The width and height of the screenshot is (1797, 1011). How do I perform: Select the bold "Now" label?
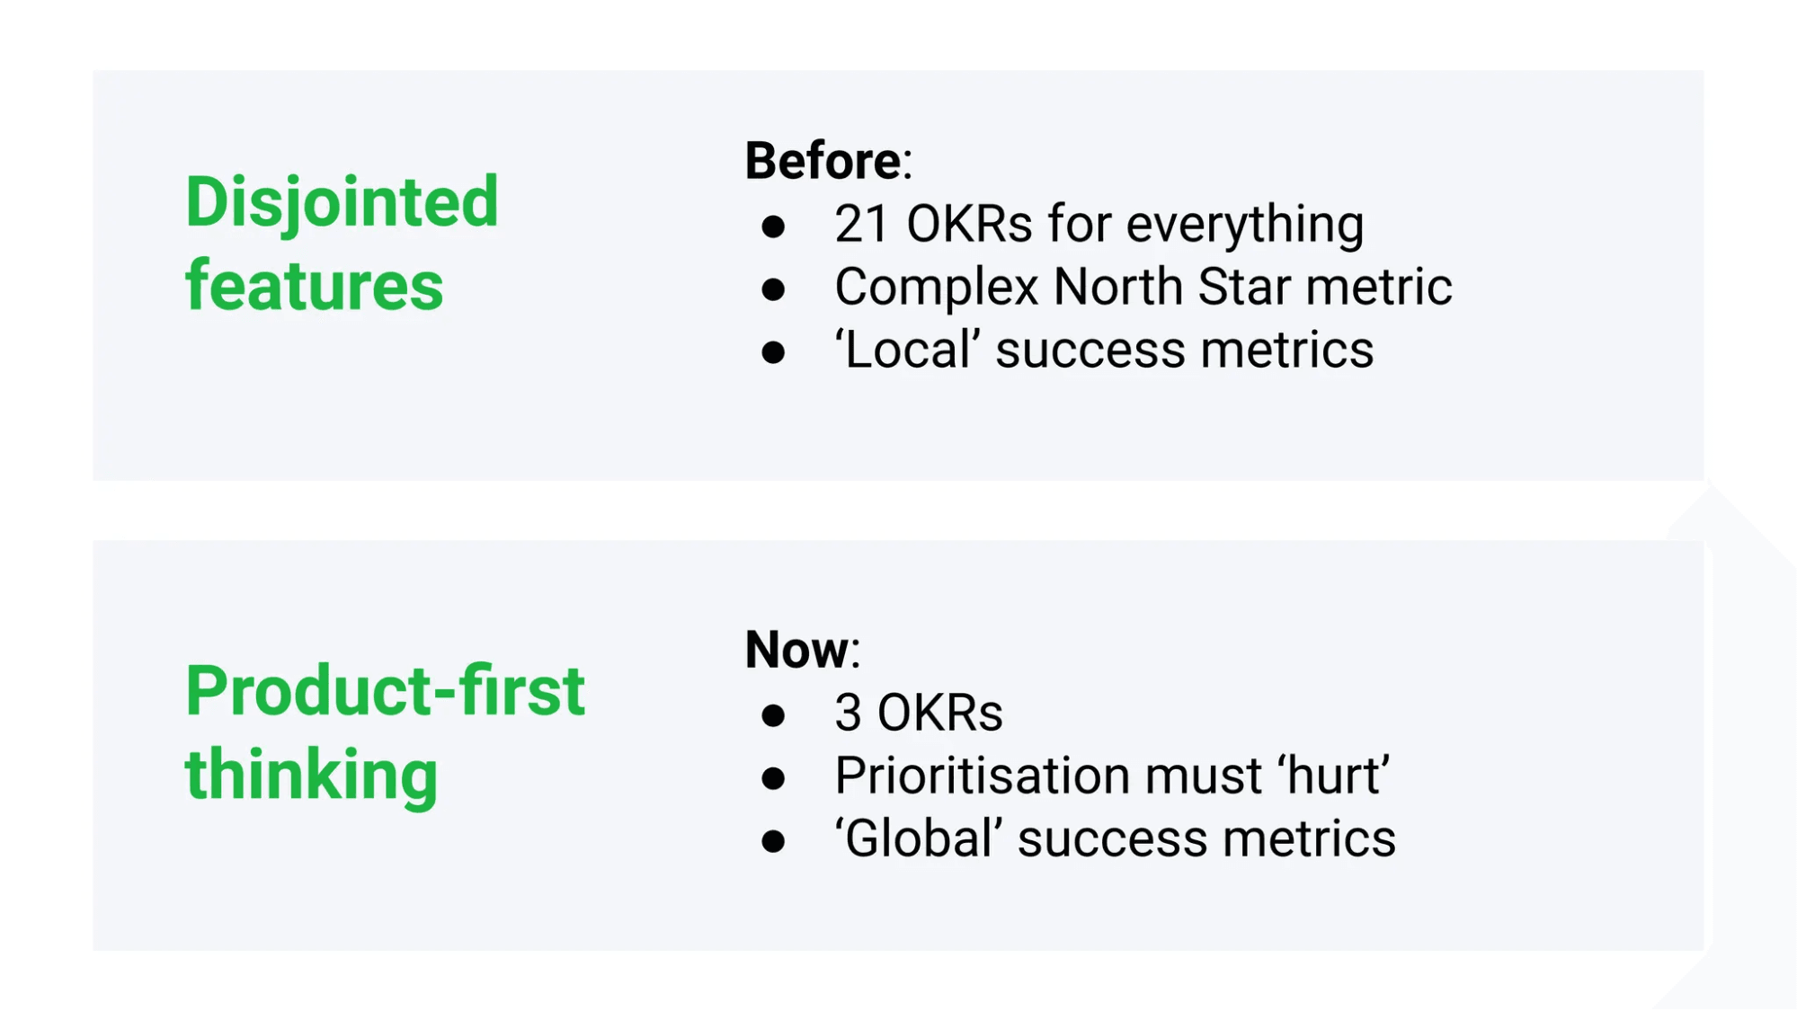796,649
